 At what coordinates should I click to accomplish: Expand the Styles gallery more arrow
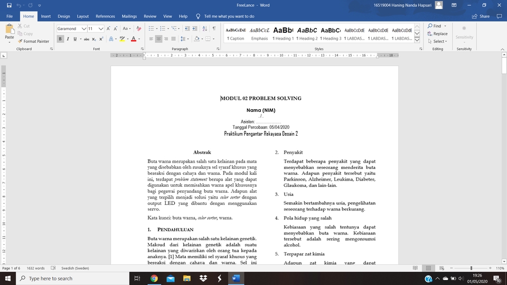tap(417, 40)
